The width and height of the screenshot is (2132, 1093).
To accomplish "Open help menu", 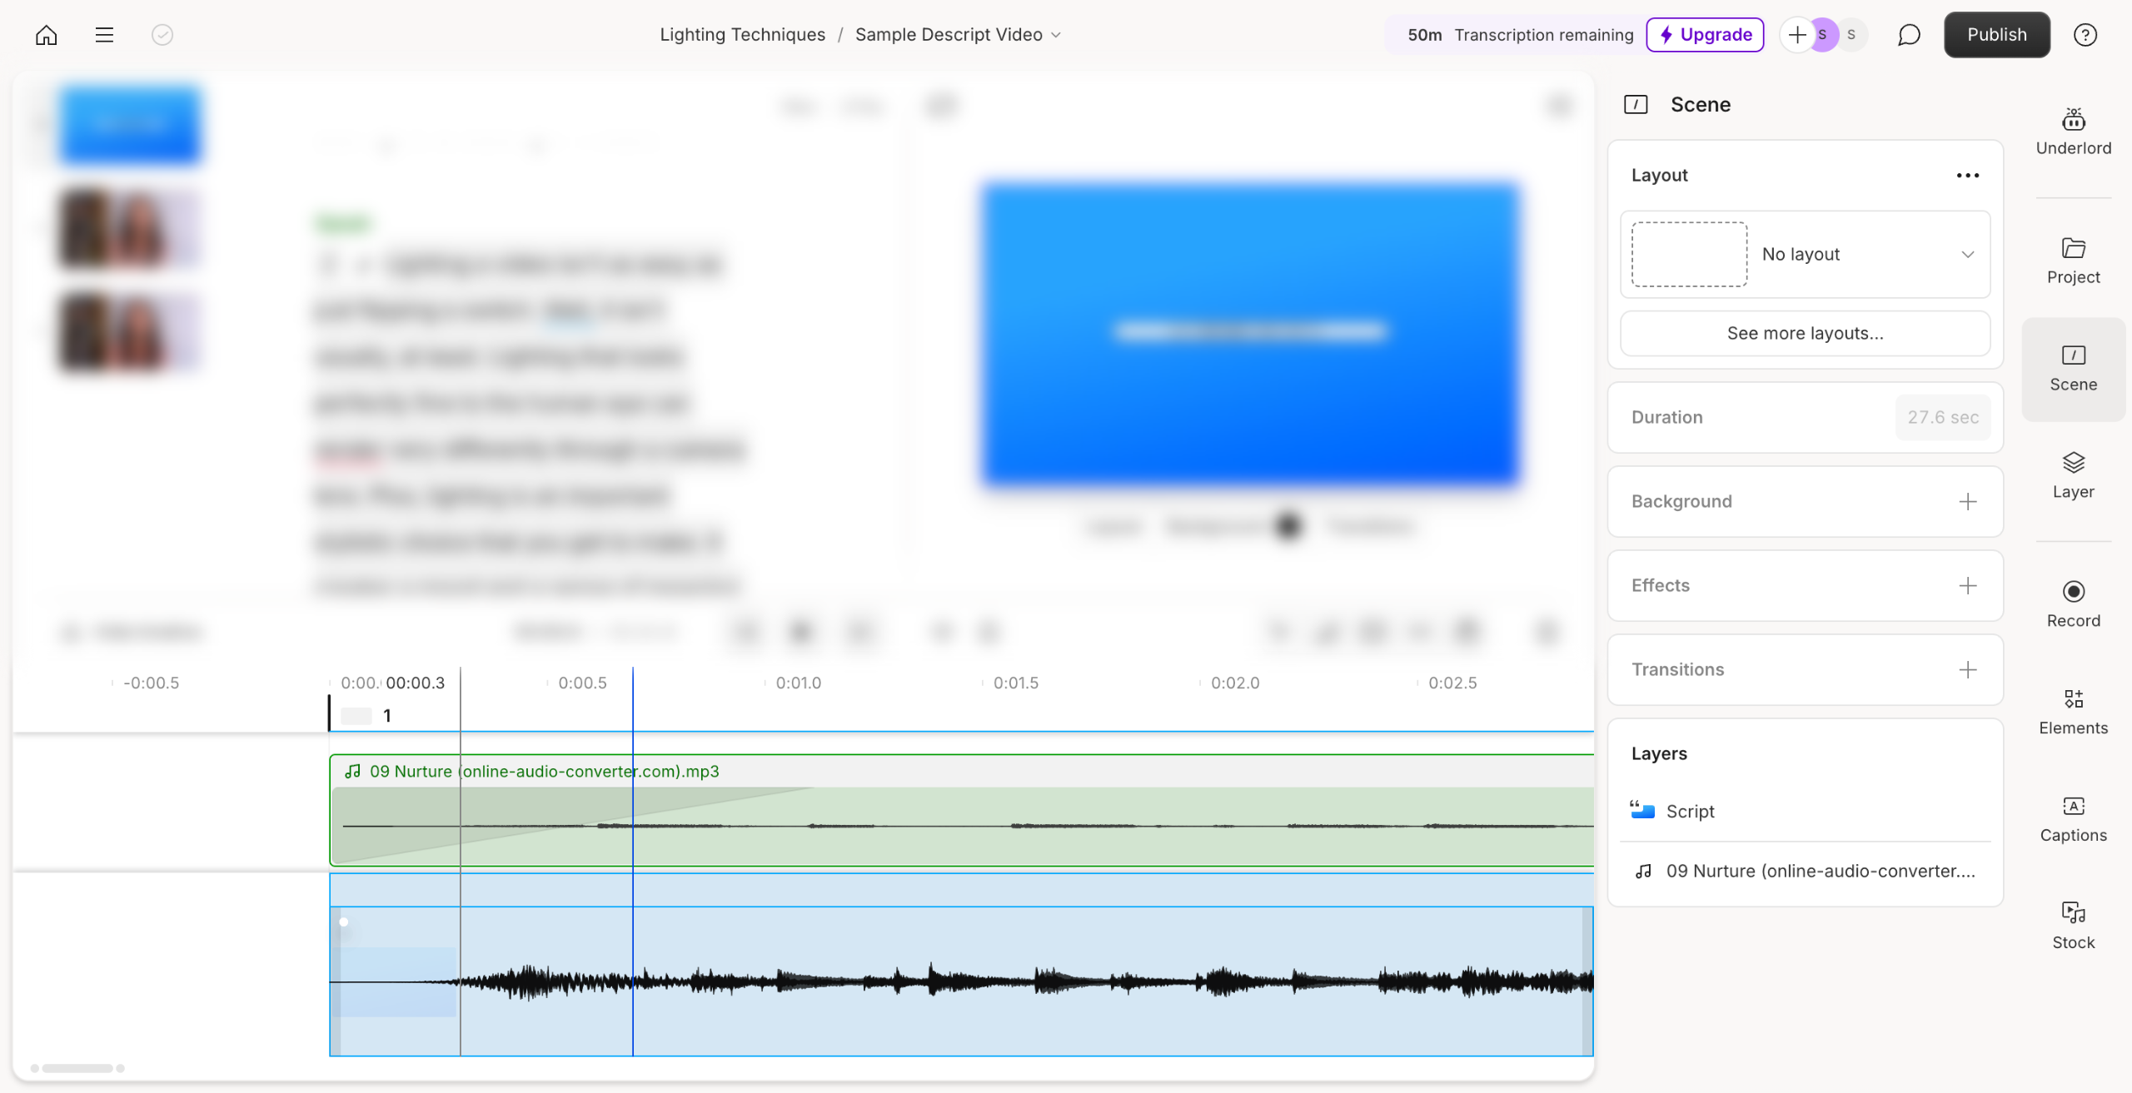I will click(2085, 35).
